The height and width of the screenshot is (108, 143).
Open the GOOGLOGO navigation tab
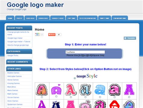click(43, 18)
